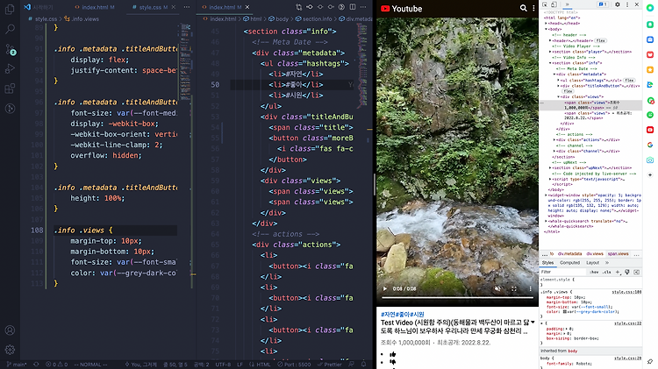Open the Youtube page vertical dots menu
This screenshot has width=658, height=369.
pos(533,9)
